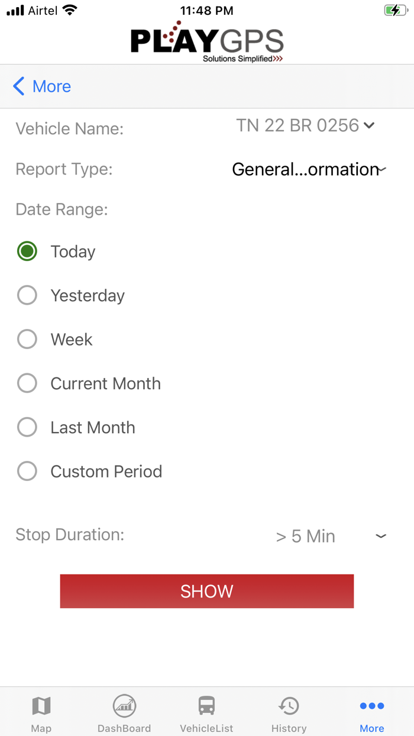Click the back chevron arrow
This screenshot has height=736, width=414.
[x=18, y=86]
